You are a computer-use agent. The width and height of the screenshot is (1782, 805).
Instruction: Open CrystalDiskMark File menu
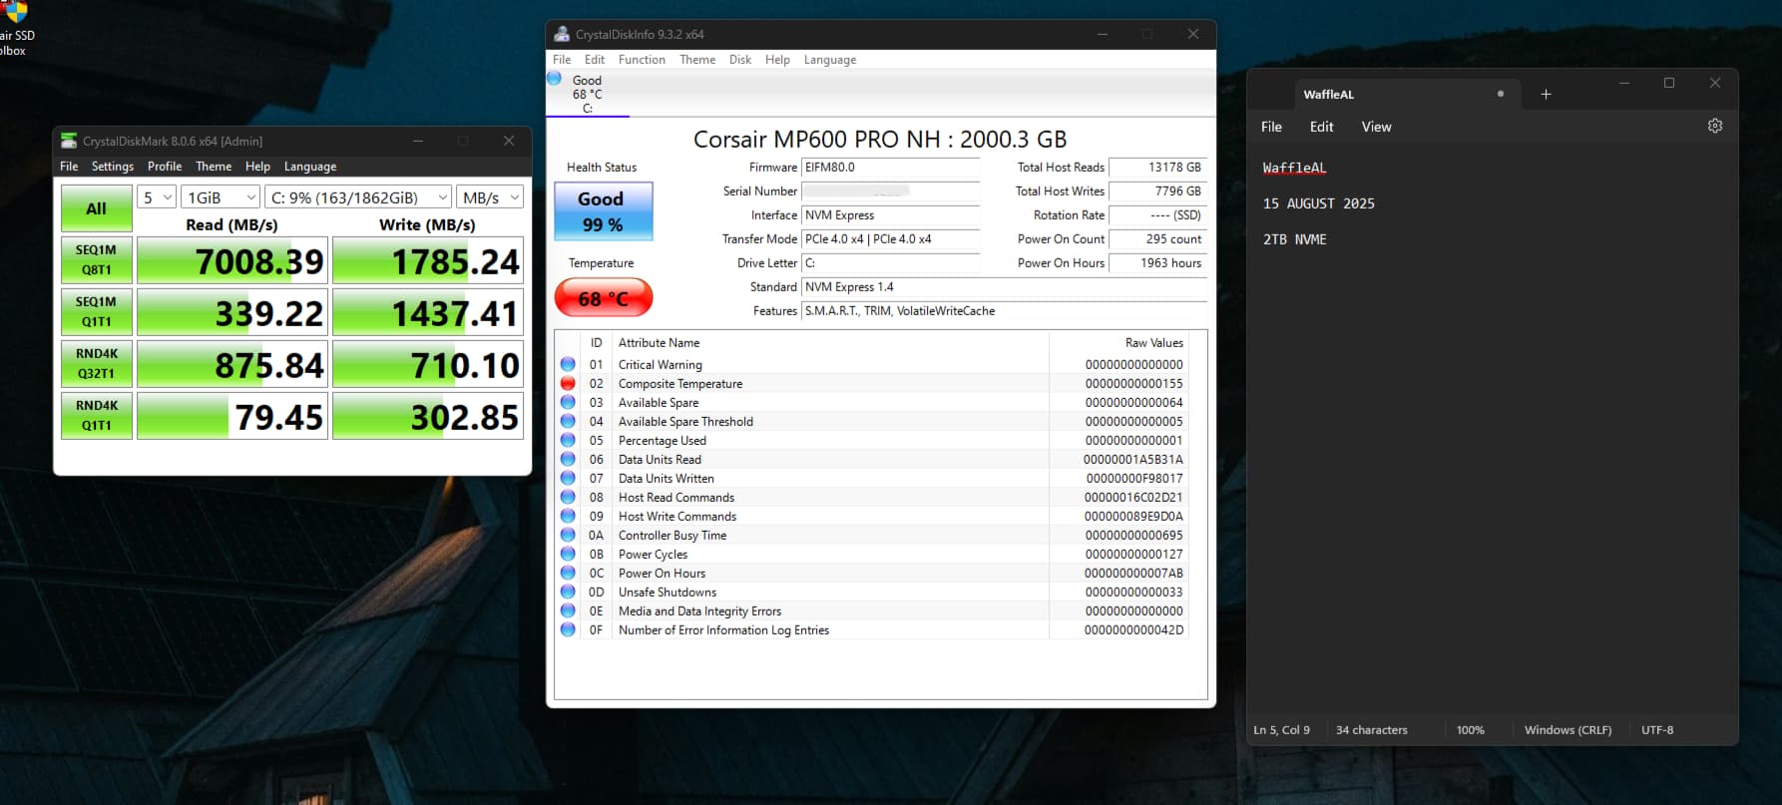(x=69, y=167)
